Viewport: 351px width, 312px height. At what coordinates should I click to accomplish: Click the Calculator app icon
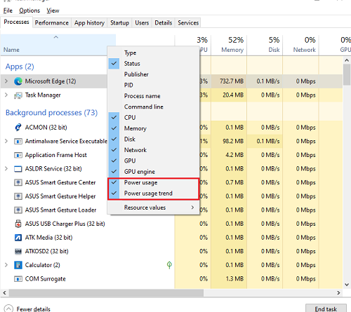tap(18, 265)
